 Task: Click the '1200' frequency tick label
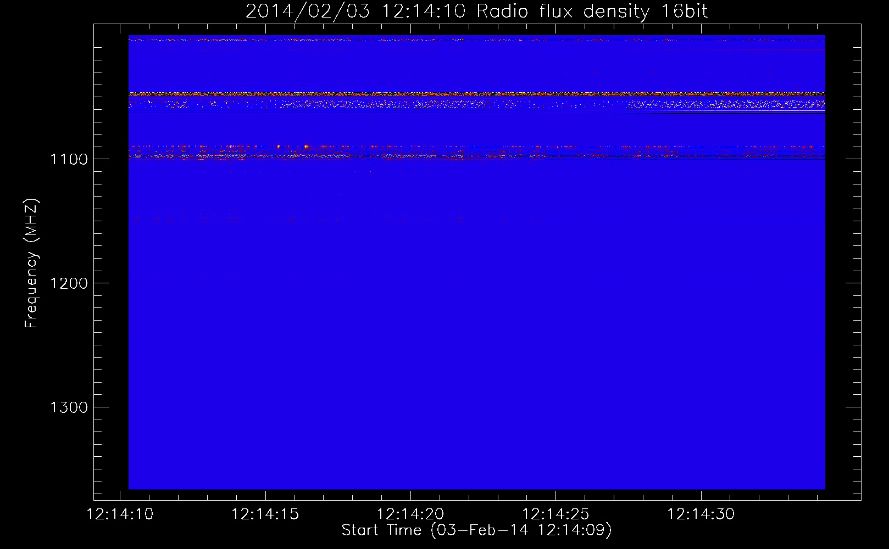[x=69, y=284]
